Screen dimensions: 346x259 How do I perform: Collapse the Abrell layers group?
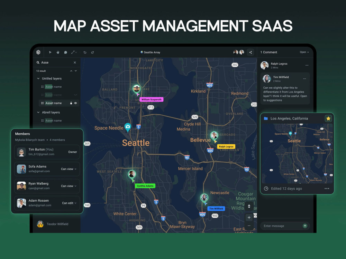pos(38,112)
